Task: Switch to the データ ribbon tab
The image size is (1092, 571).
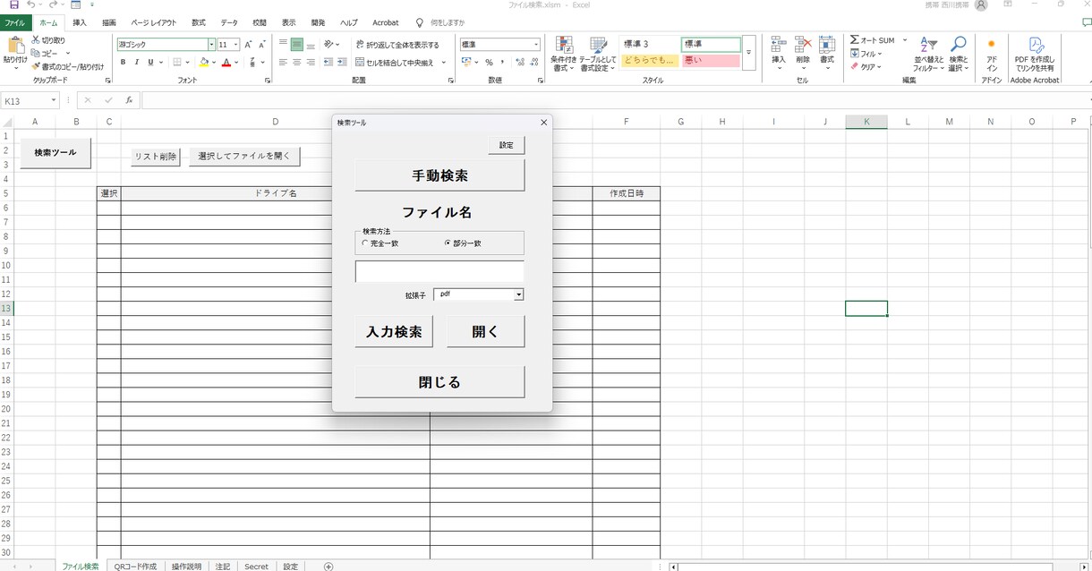Action: [229, 22]
